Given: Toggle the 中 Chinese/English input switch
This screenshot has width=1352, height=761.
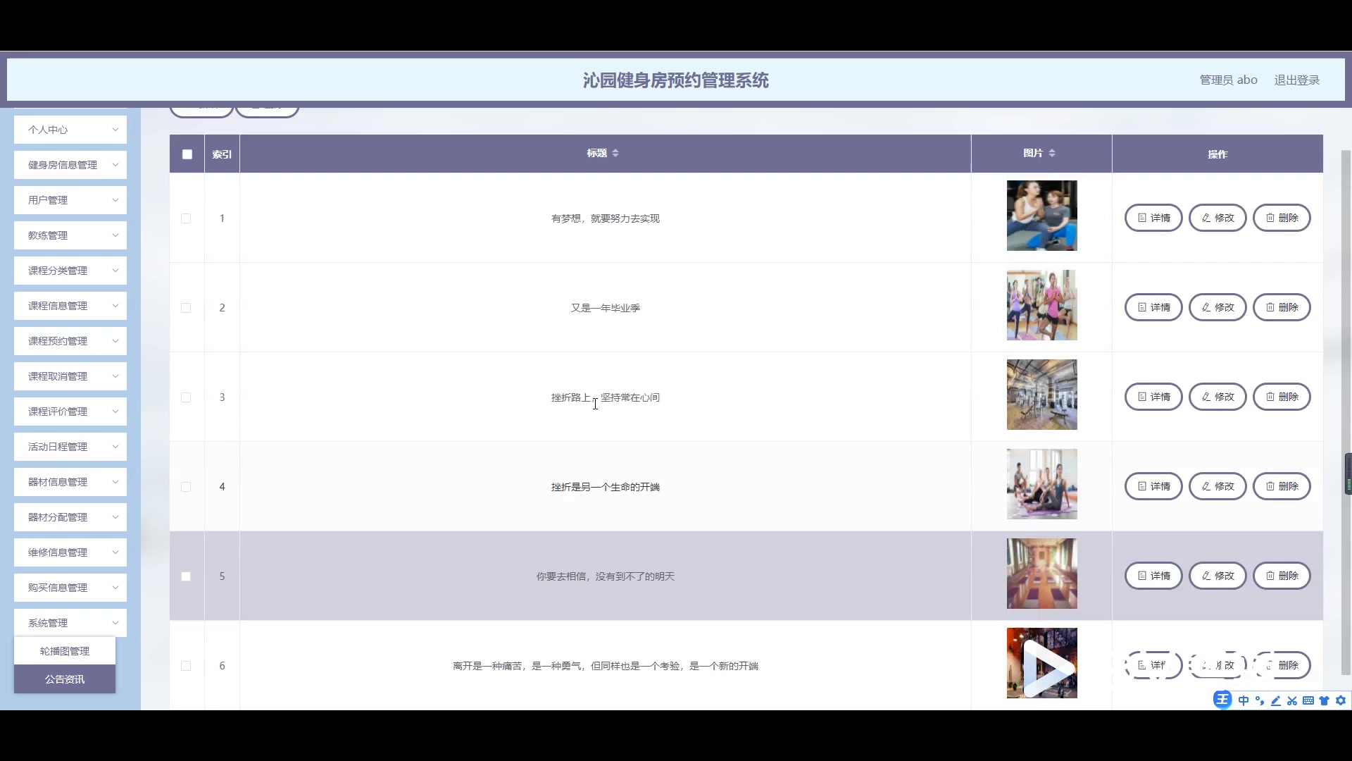Looking at the screenshot, I should click(x=1244, y=700).
